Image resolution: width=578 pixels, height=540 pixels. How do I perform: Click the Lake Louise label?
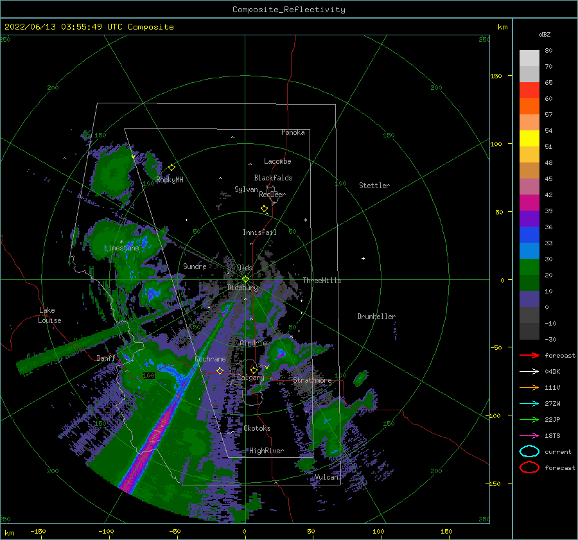pos(49,315)
